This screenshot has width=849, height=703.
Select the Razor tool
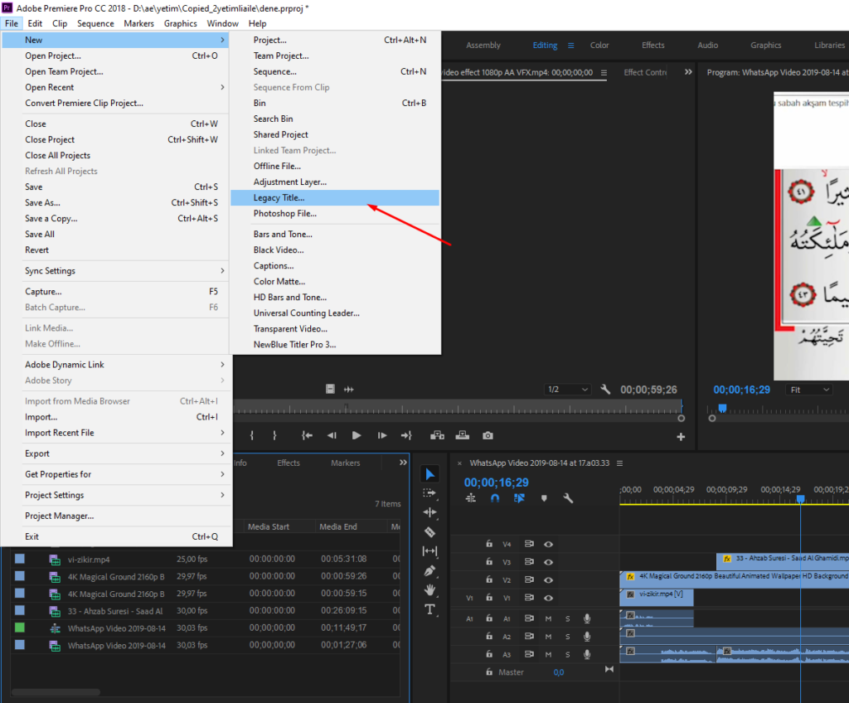(x=430, y=532)
